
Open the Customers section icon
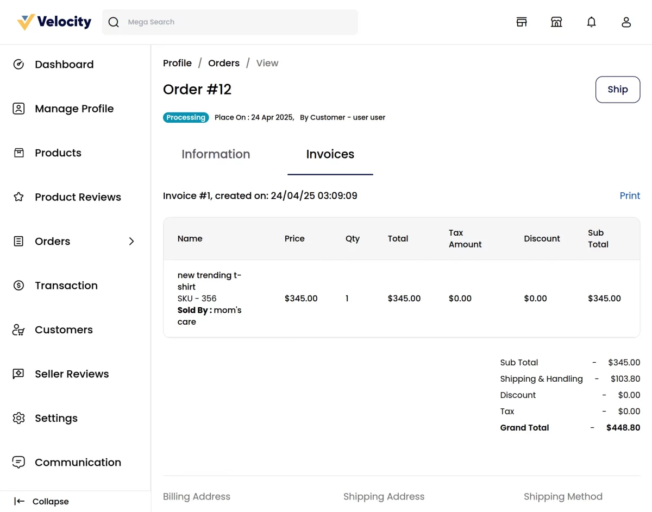click(18, 330)
